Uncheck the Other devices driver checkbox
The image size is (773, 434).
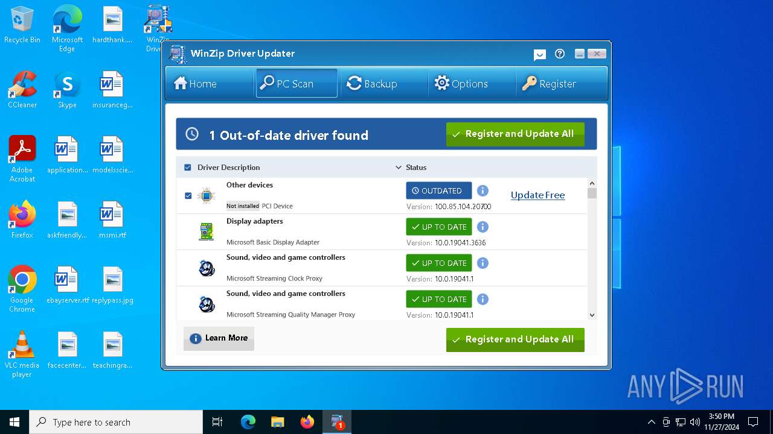point(188,196)
